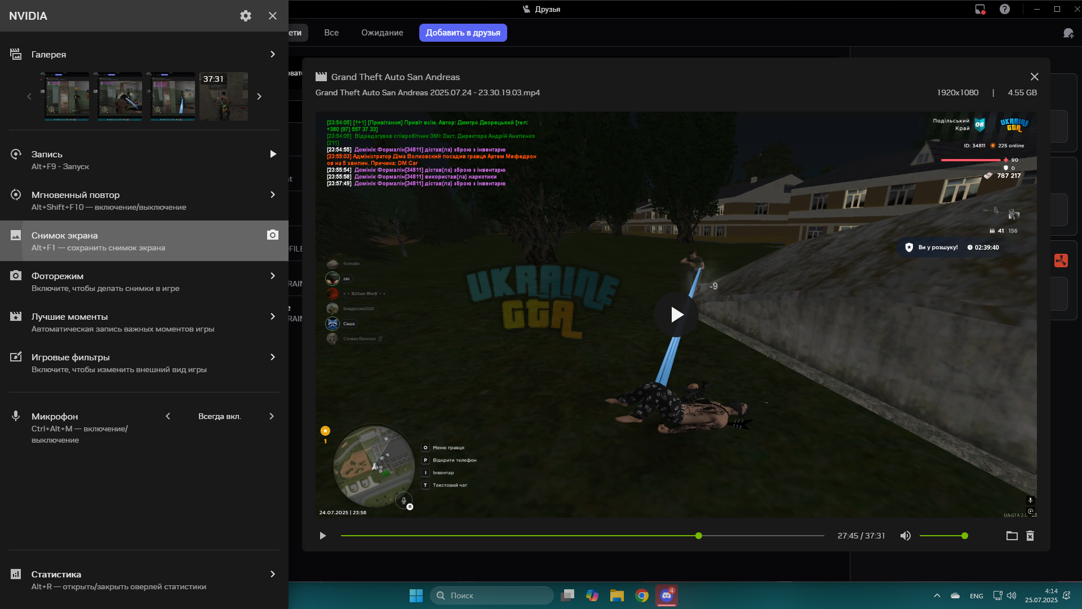Open clock and date flyout
The width and height of the screenshot is (1082, 609).
pos(1041,595)
